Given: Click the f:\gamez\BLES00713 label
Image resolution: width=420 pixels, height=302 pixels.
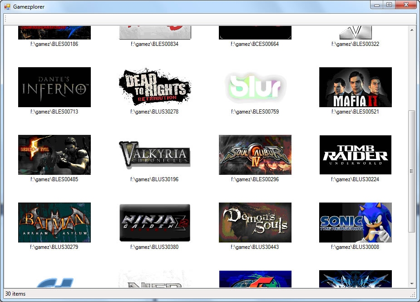Looking at the screenshot, I should tap(54, 112).
